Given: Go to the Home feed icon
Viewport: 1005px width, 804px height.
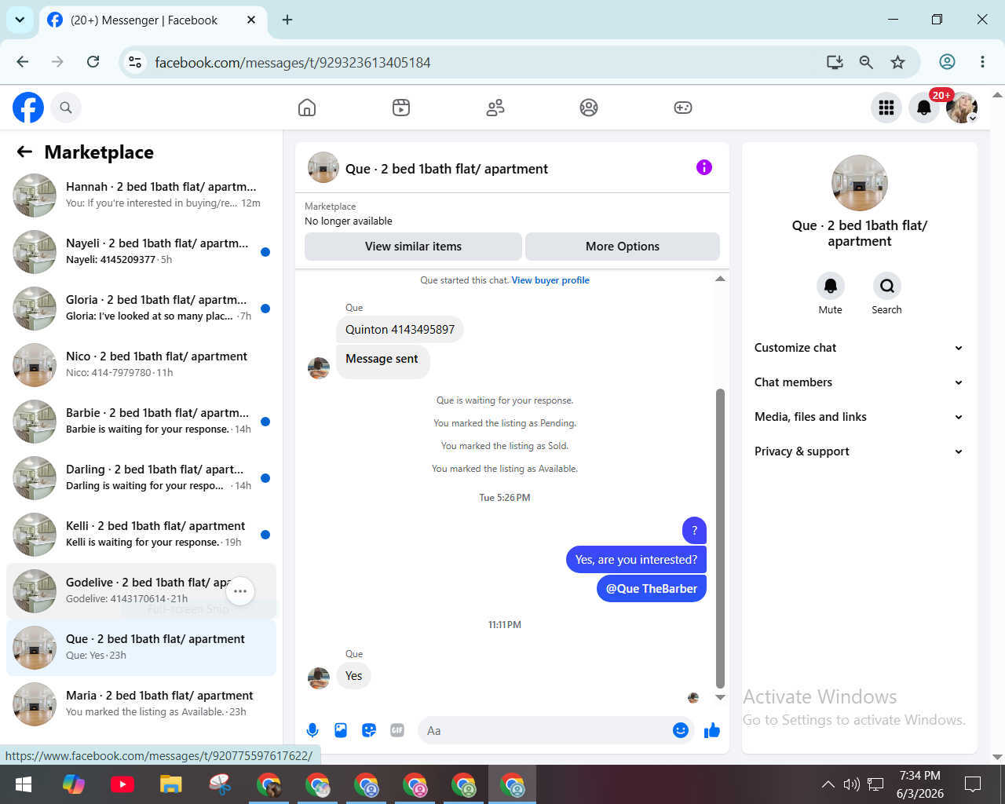Looking at the screenshot, I should (307, 108).
